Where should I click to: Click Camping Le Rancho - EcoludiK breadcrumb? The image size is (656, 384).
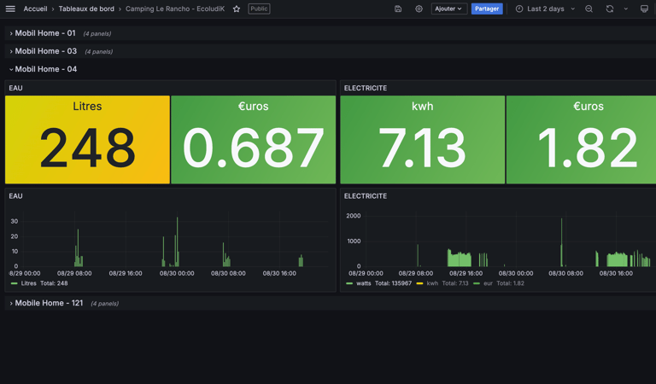click(x=175, y=9)
